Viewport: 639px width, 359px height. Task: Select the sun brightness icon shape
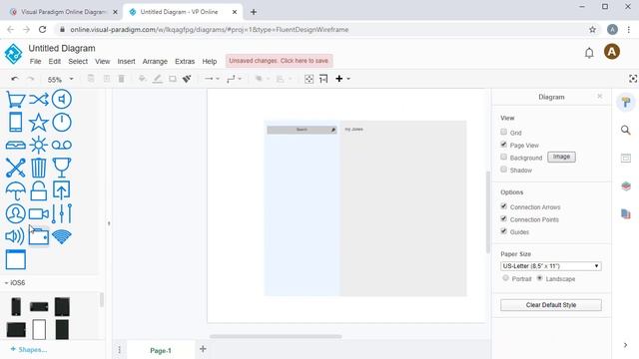point(38,145)
